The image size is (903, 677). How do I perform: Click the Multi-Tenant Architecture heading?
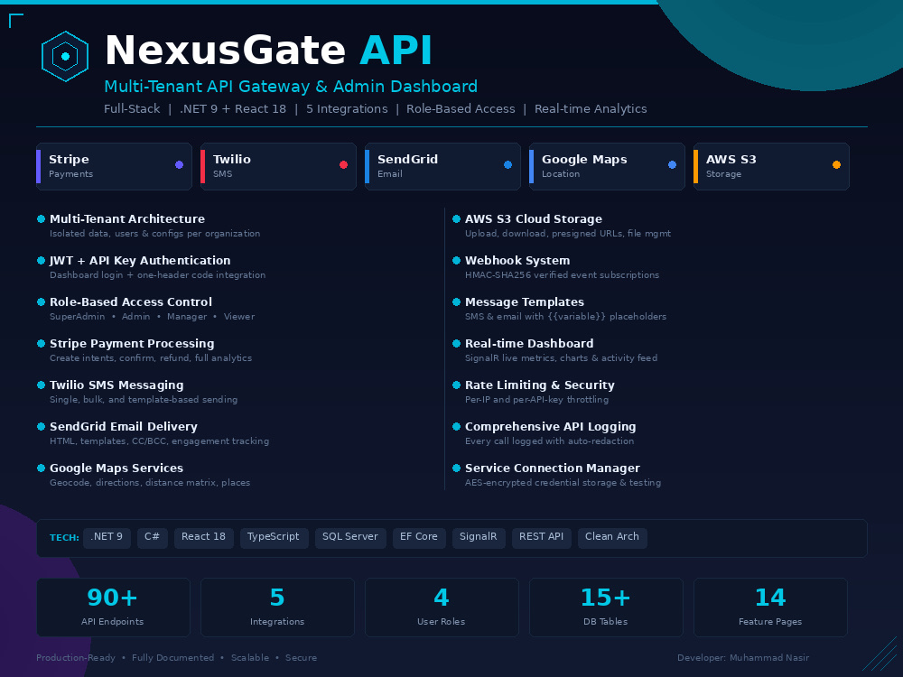[127, 218]
